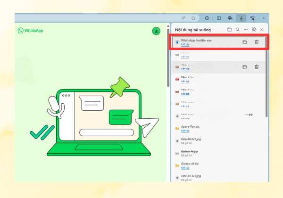Click the downloads panel scrollbar
The width and height of the screenshot is (283, 198).
coord(266,77)
